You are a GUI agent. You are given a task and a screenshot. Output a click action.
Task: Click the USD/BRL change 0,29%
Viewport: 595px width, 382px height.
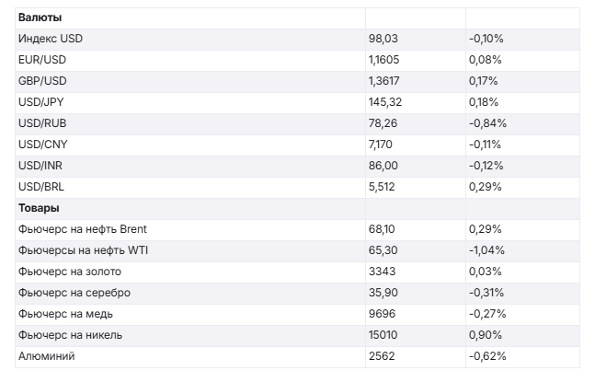(x=485, y=187)
